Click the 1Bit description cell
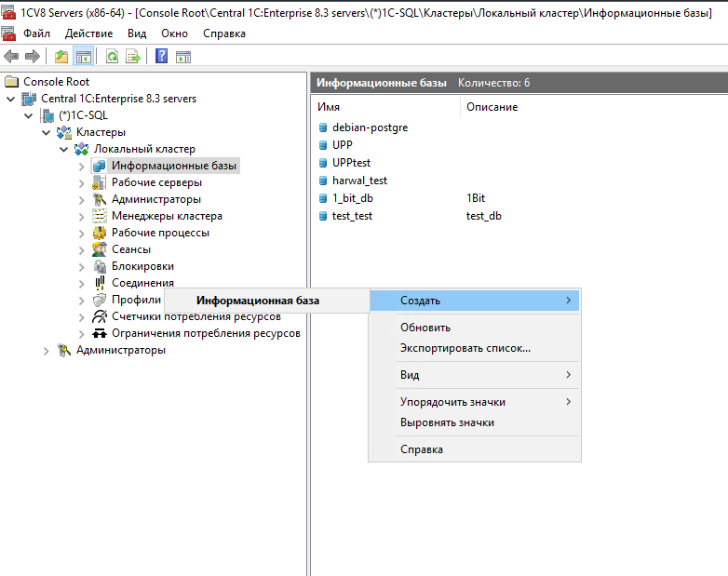The image size is (728, 576). coord(476,198)
